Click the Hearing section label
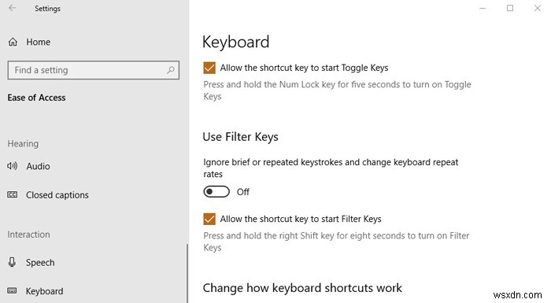 pyautogui.click(x=23, y=144)
